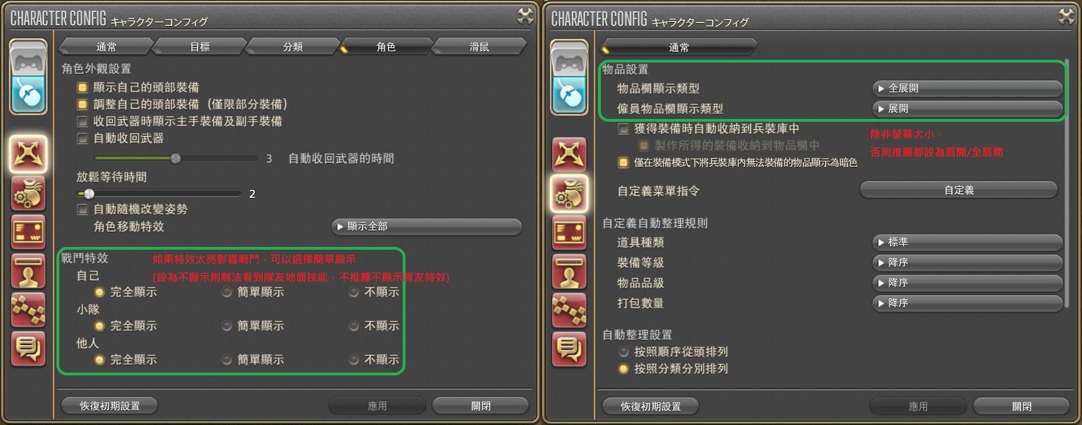This screenshot has width=1082, height=425.
Task: Open 角色移動特效 dropdown showing 顯示全部
Action: point(426,227)
